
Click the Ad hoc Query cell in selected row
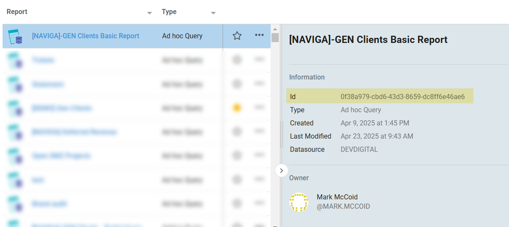pos(182,36)
